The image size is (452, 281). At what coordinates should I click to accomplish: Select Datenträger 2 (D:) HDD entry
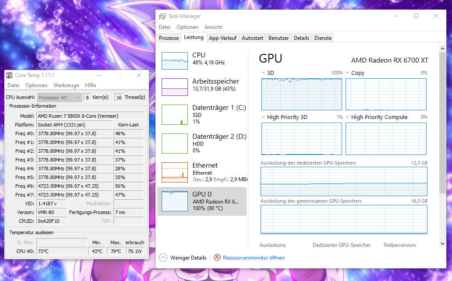pos(202,143)
